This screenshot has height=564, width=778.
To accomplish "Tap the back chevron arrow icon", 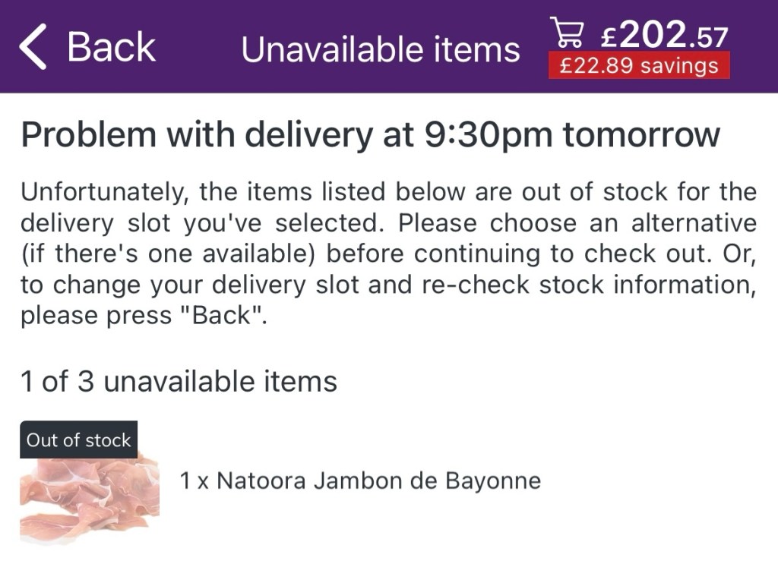I will pos(33,46).
